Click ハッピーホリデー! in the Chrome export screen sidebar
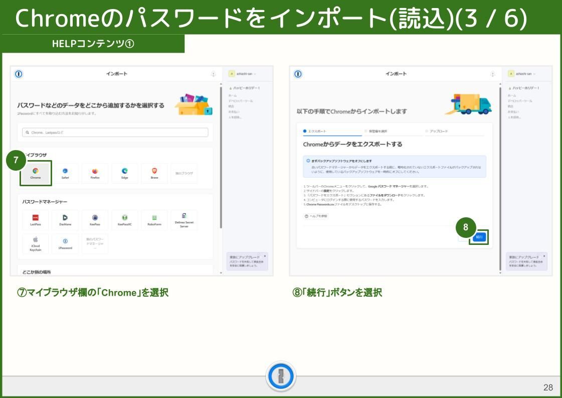Screen dimensions: 562x398 (x=524, y=88)
